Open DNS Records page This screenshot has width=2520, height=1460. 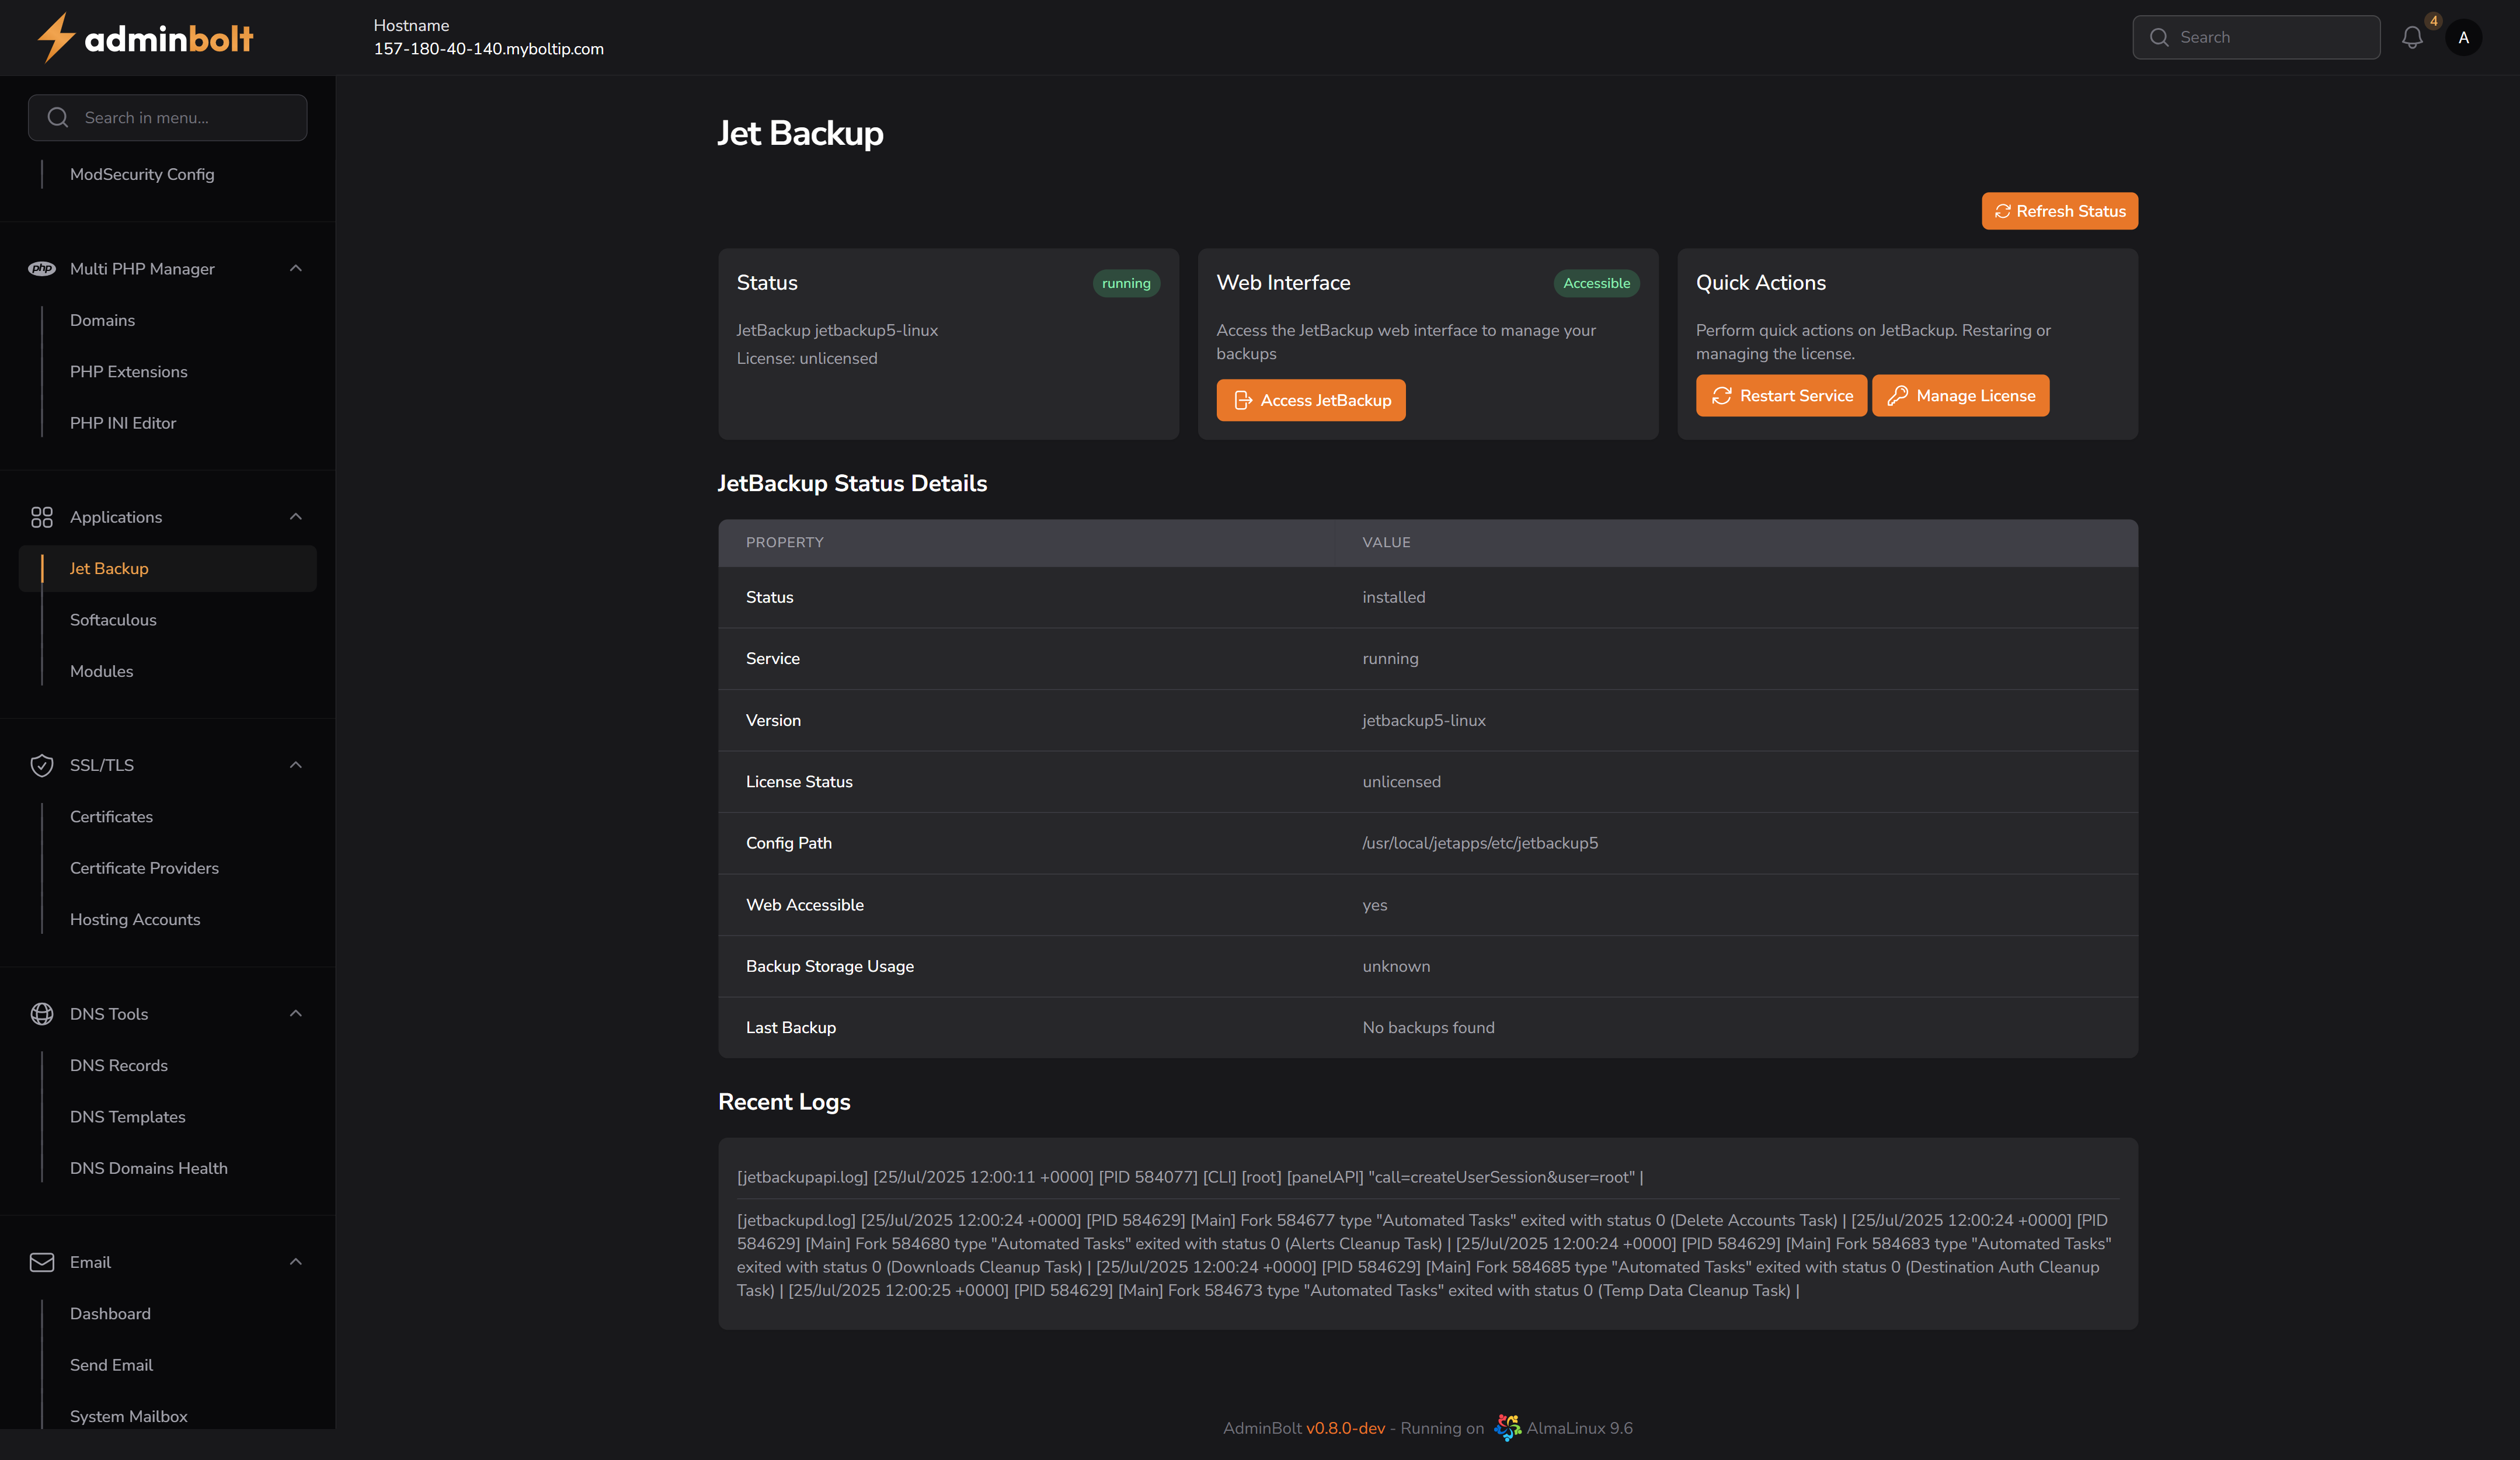pos(119,1065)
